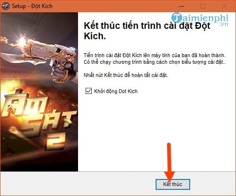Screen dimensions: 236x196
Task: Click the line Nhất nút Kết thúc để hoàn tất
Action: [126, 75]
